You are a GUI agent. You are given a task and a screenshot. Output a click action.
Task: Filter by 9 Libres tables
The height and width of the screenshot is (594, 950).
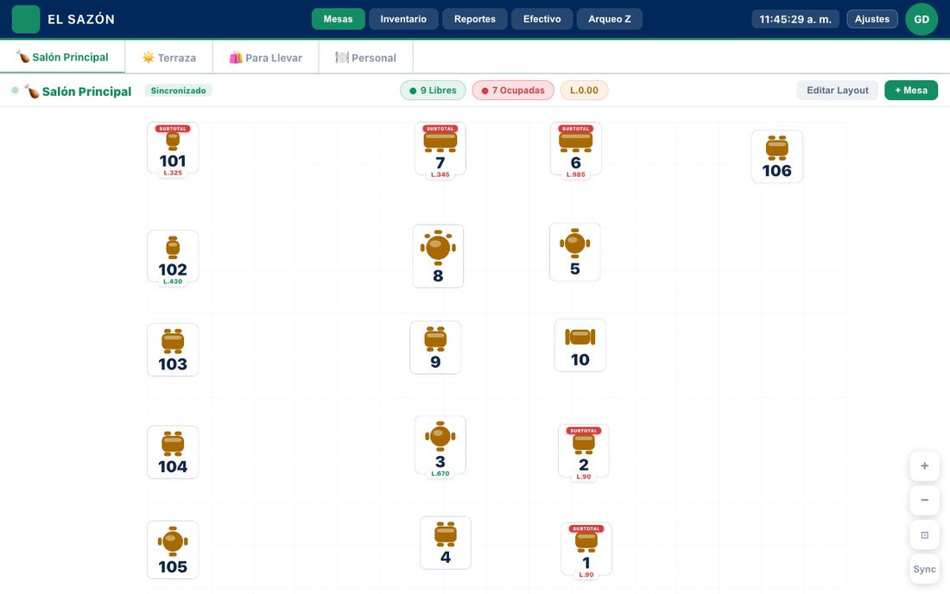(434, 90)
